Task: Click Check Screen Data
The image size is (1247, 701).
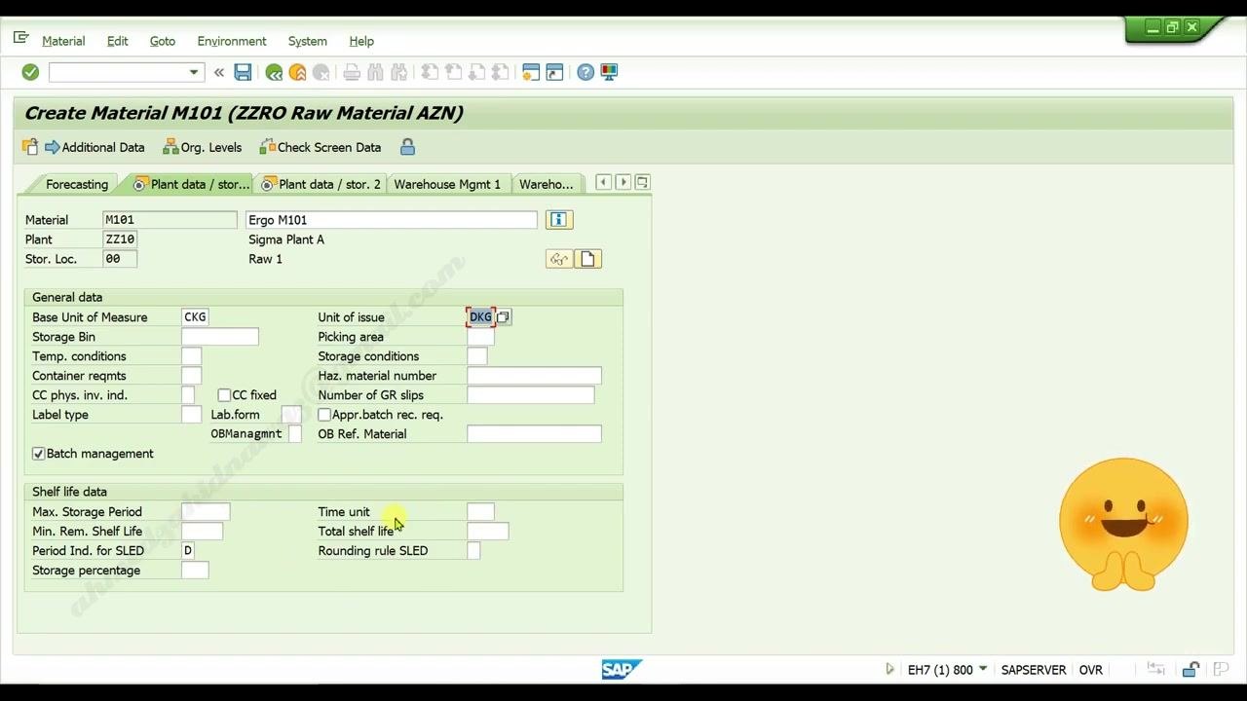Action: click(321, 147)
